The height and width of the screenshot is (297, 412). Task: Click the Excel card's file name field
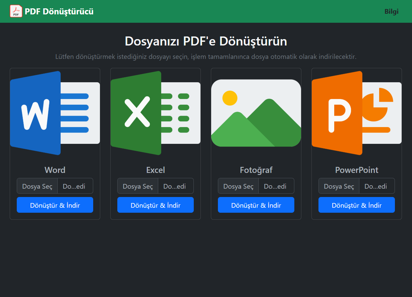tap(176, 186)
